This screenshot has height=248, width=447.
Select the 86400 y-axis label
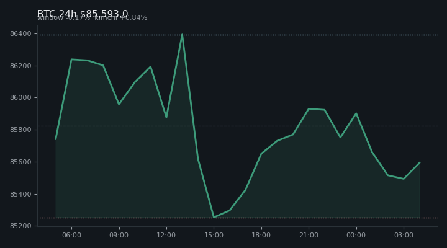pyautogui.click(x=20, y=34)
